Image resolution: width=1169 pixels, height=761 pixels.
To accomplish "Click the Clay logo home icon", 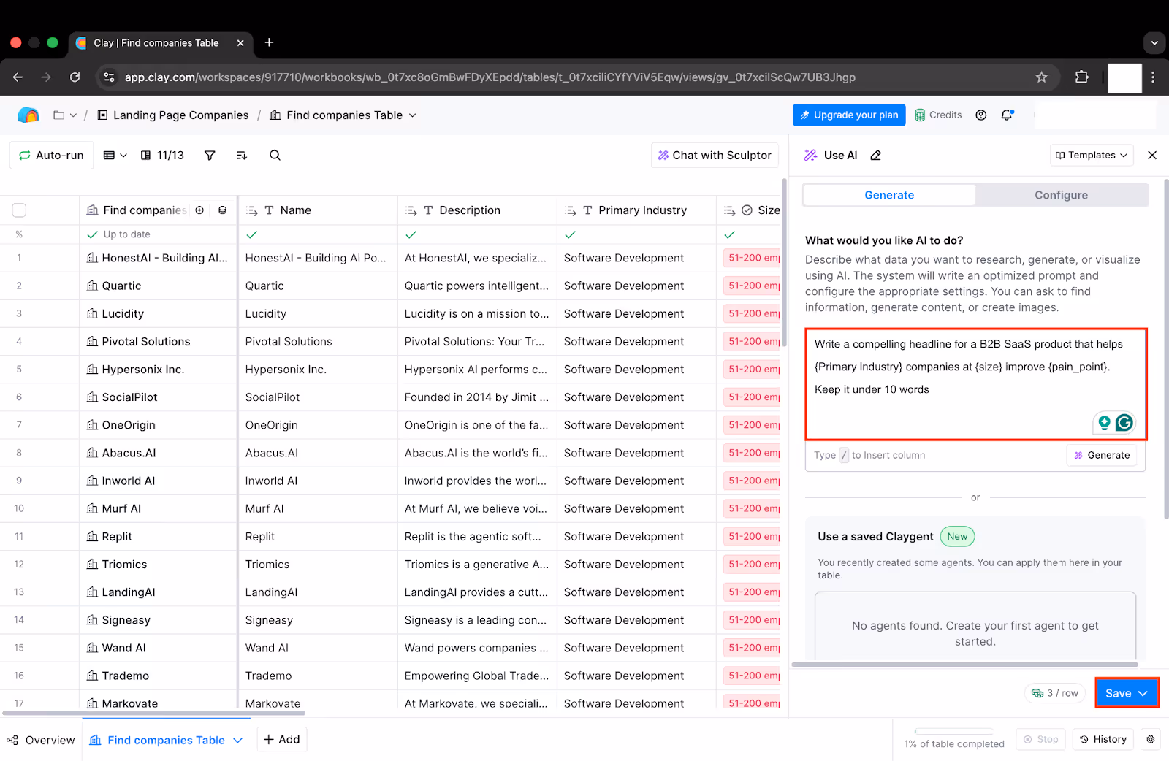I will [x=28, y=115].
